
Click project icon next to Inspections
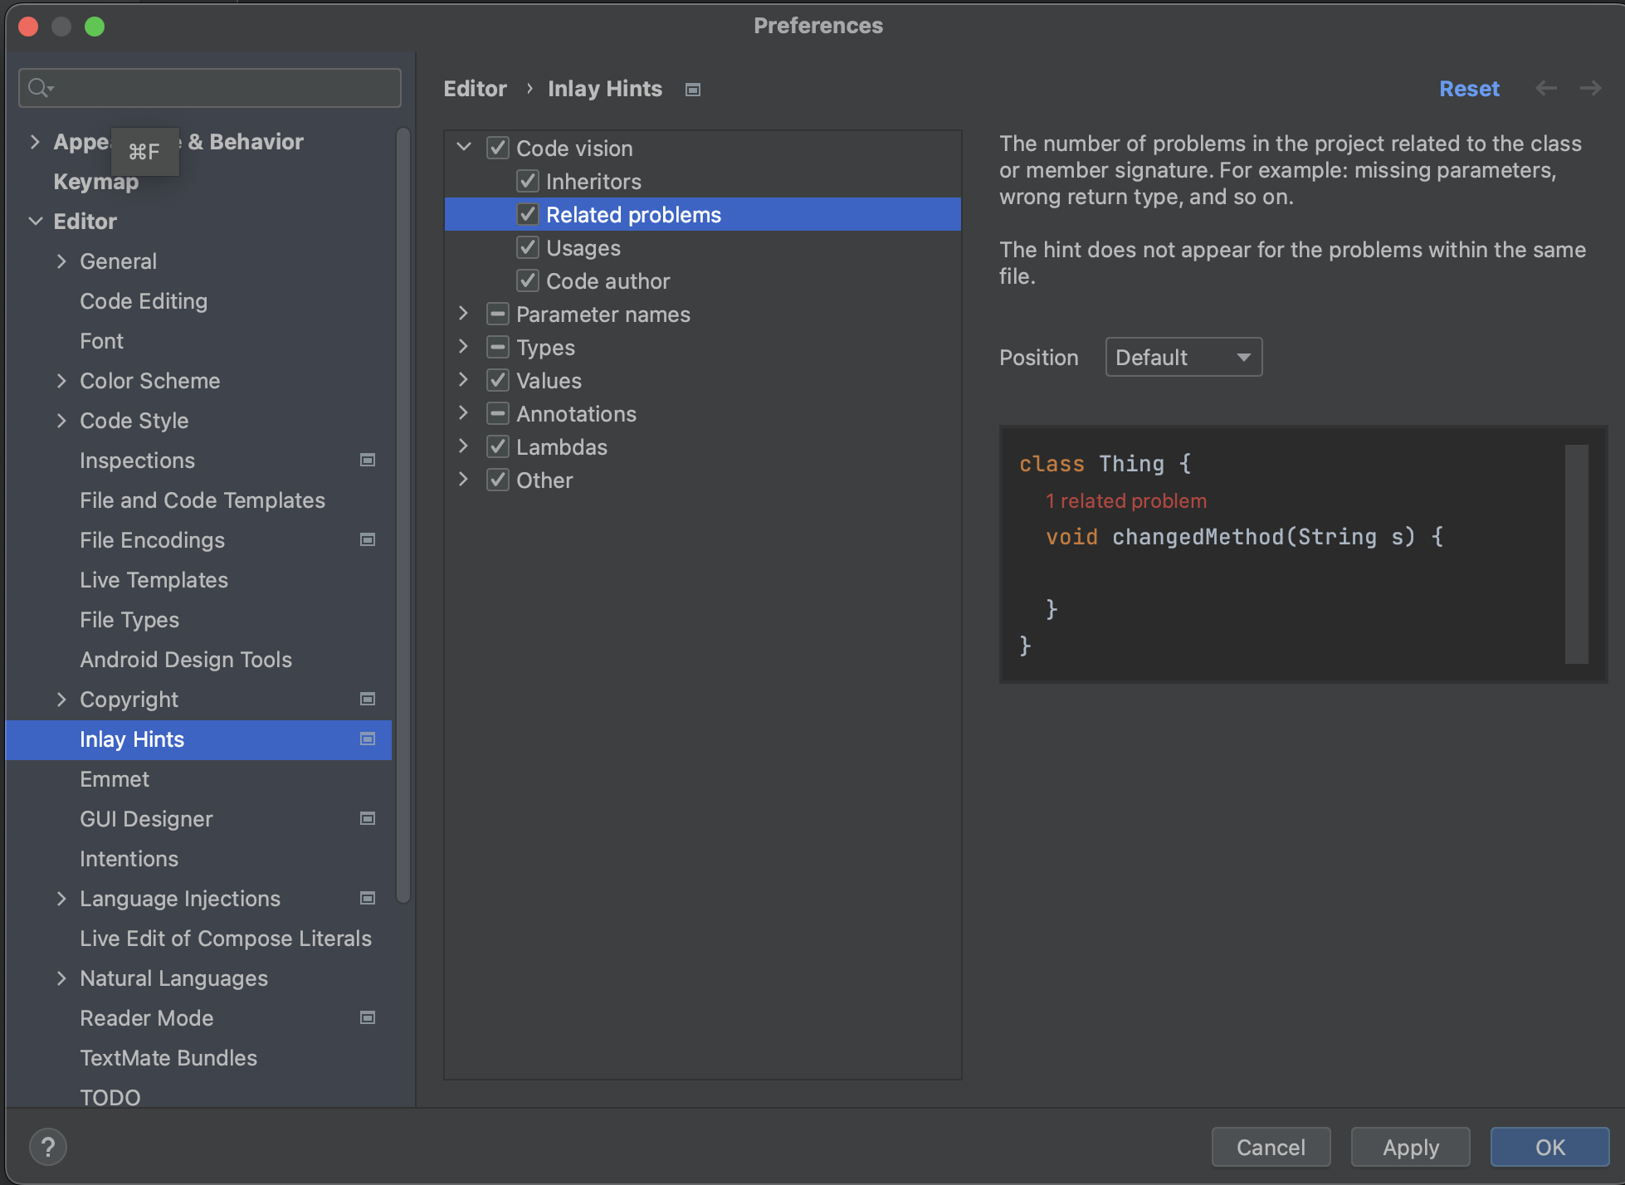tap(368, 460)
